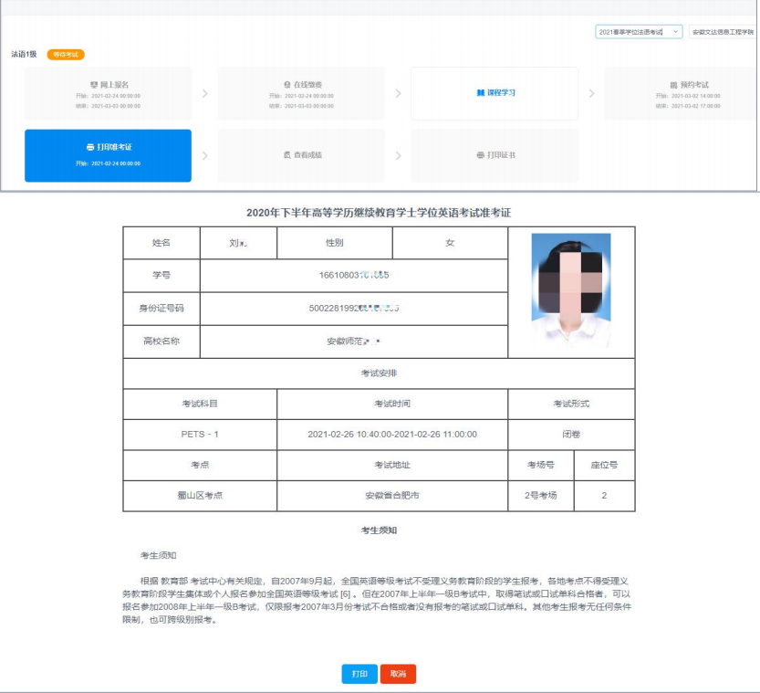Click chevron arrow between 查看成绩 and 打印证书
This screenshot has height=693, width=760.
coord(398,155)
